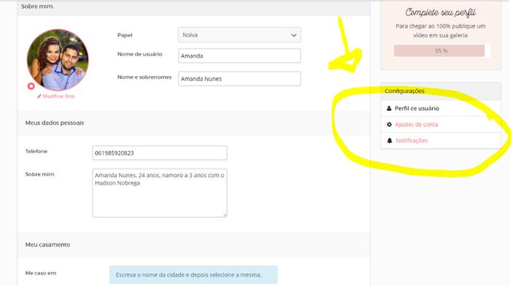
Task: Click the bell icon beside Notificações
Action: tap(389, 141)
